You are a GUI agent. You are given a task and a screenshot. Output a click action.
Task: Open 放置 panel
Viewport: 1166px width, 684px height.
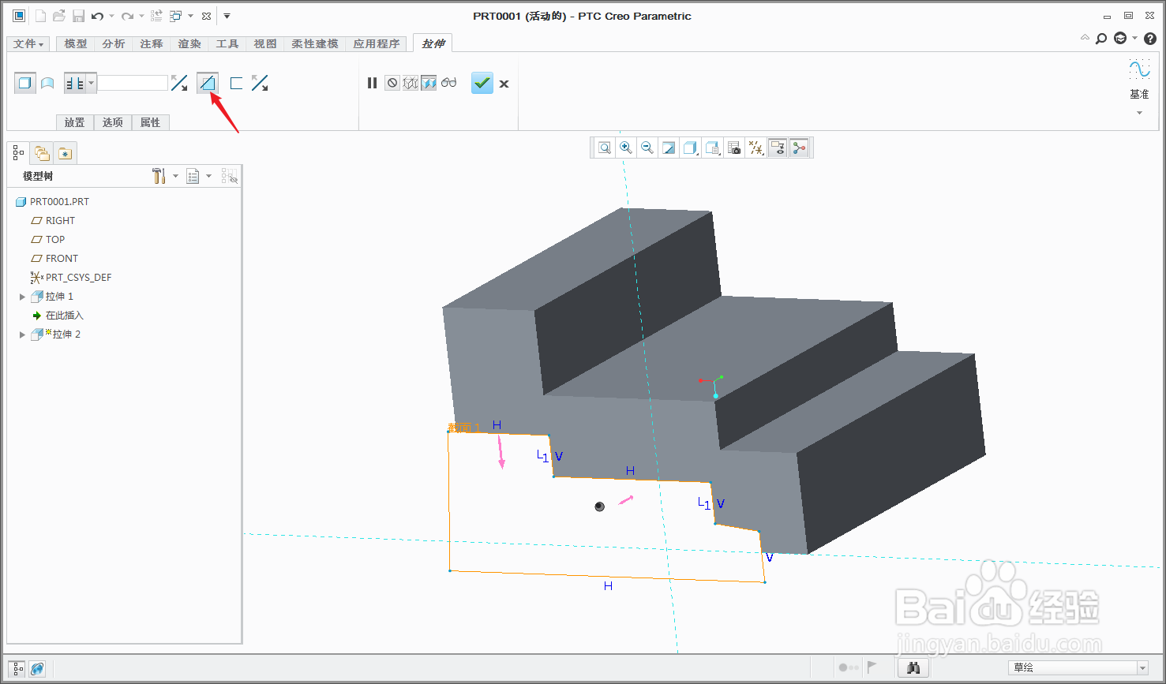[x=75, y=122]
